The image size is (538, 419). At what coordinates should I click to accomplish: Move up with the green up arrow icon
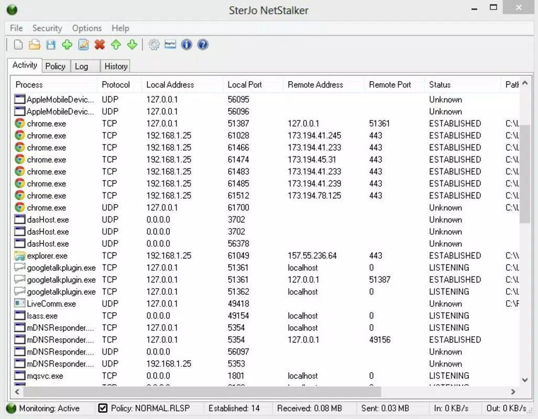(116, 45)
